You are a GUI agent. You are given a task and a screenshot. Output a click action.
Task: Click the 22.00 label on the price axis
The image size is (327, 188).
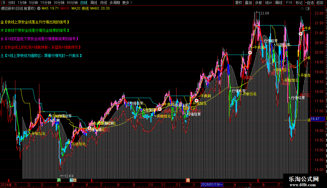tap(319, 13)
